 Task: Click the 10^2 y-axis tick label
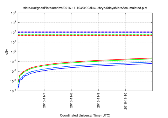coord(14,32)
